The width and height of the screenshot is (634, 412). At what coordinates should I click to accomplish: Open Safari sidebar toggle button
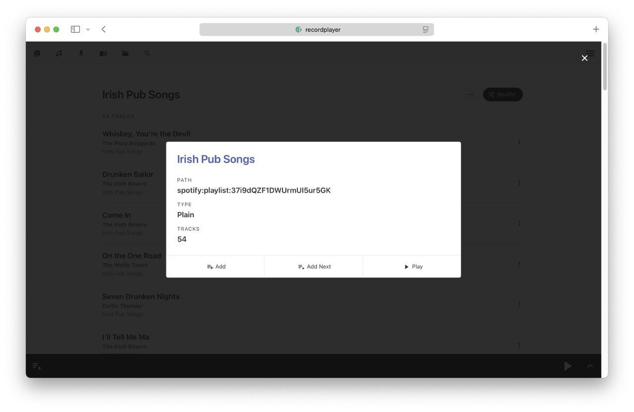(x=75, y=29)
